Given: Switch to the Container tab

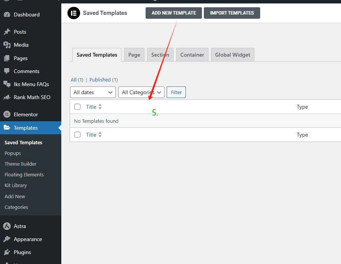Looking at the screenshot, I should pos(192,55).
